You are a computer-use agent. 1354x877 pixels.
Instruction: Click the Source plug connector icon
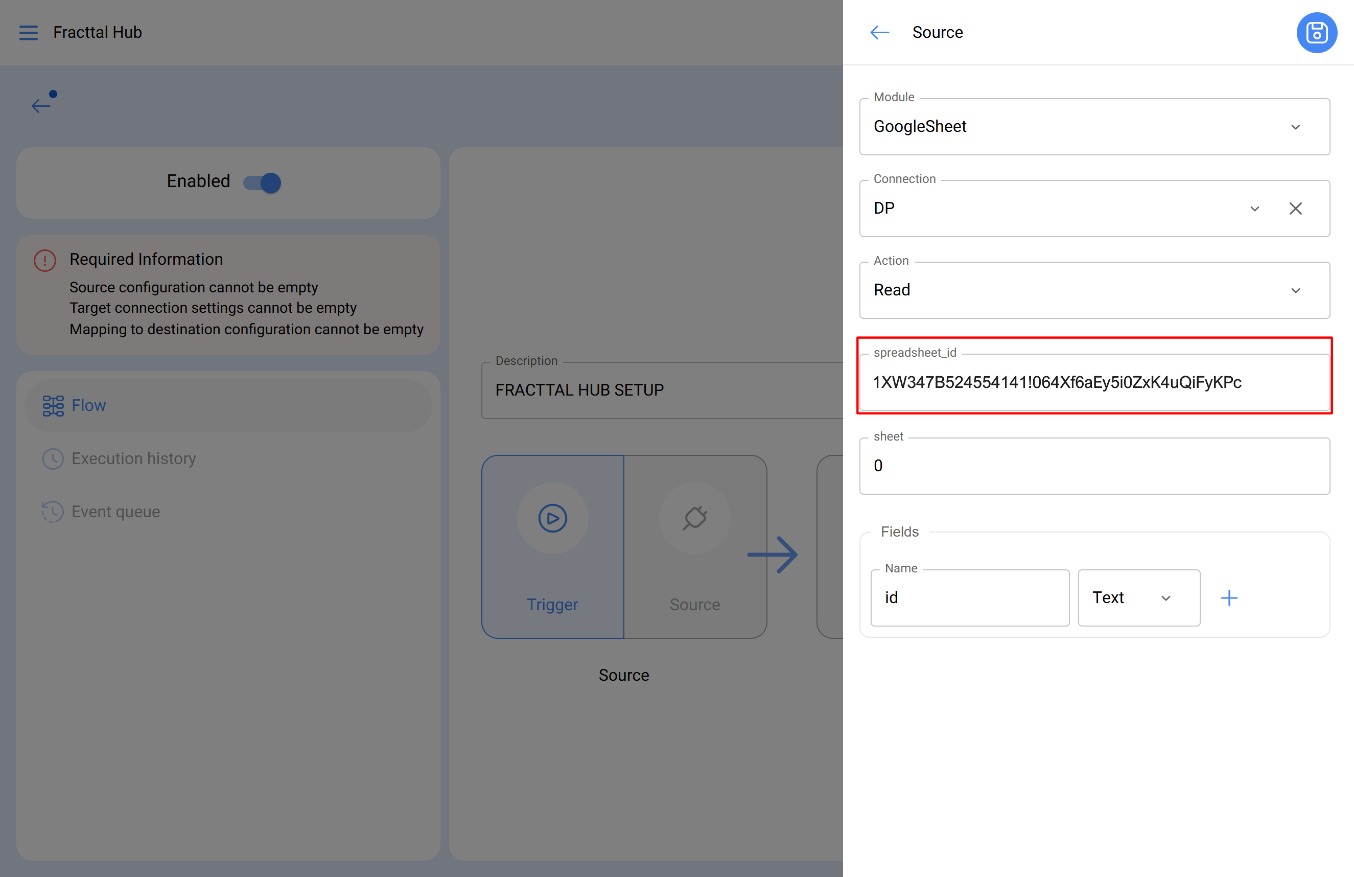click(695, 518)
